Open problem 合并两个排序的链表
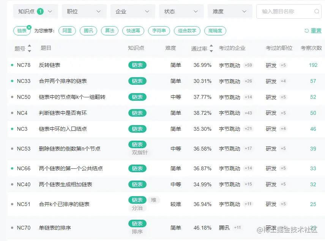The image size is (325, 241). 63,81
